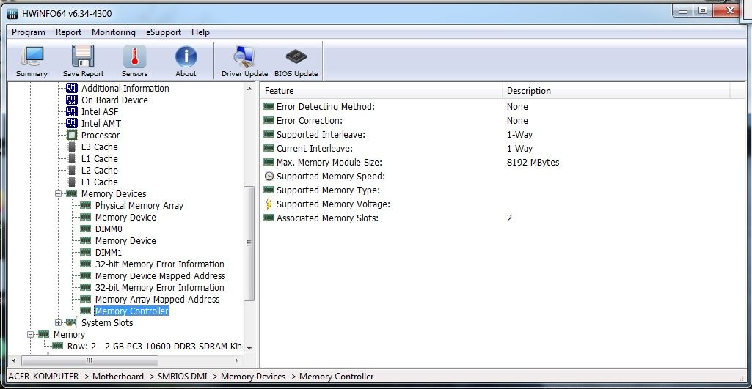
Task: Click lightning icon beside Supported Memory Voltage
Action: point(269,204)
